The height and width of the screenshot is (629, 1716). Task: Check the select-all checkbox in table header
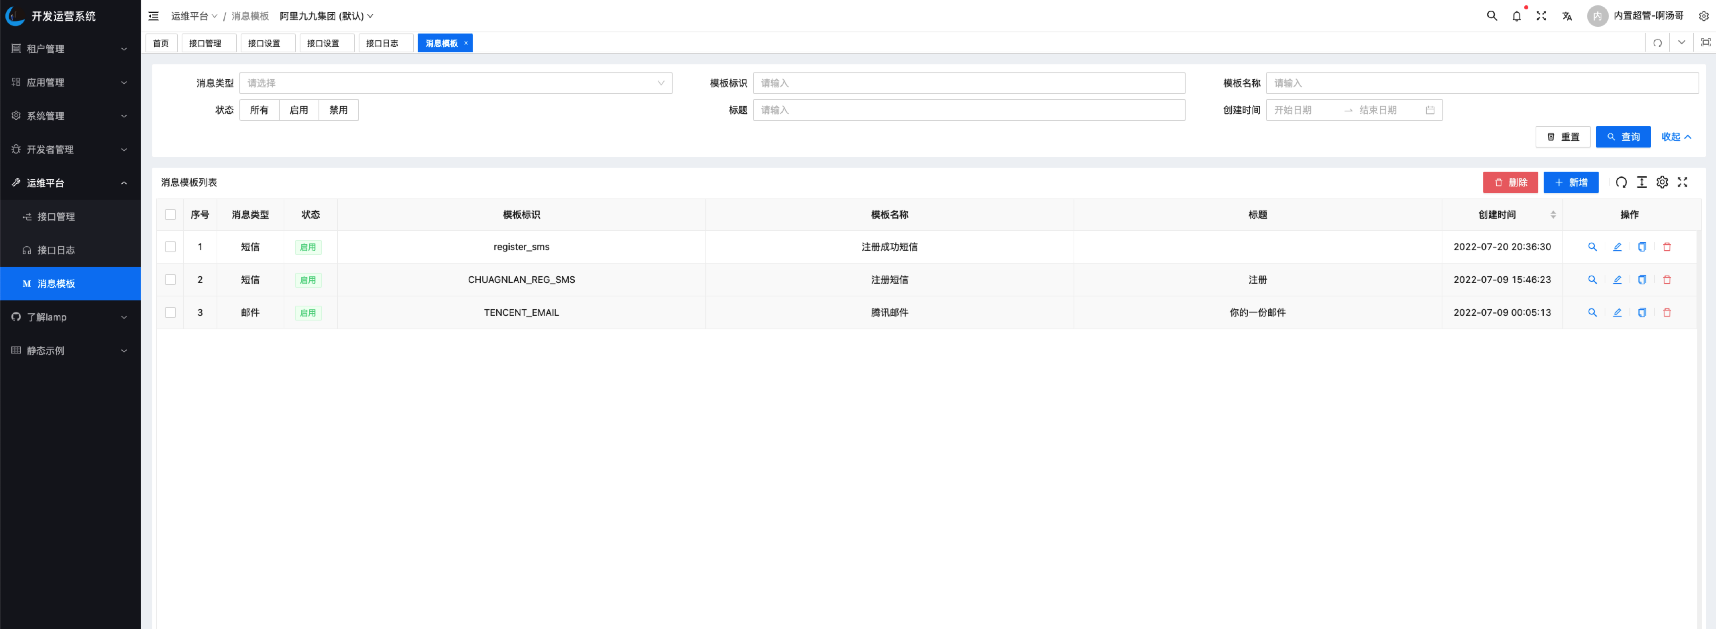point(170,215)
